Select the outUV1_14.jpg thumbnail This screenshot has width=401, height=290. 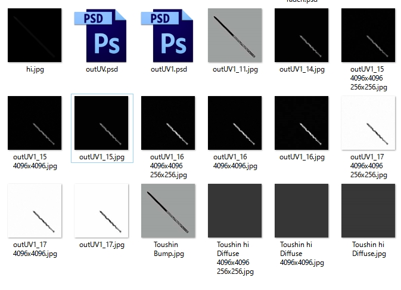pyautogui.click(x=301, y=35)
